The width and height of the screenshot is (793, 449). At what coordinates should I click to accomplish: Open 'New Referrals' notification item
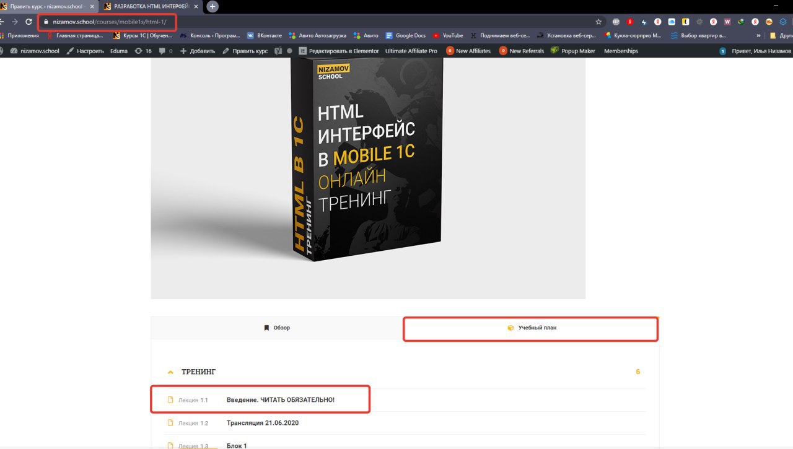pos(522,51)
